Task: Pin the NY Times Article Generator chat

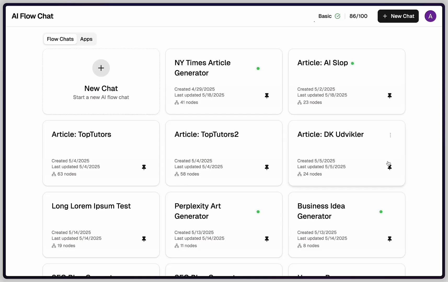Action: 267,96
